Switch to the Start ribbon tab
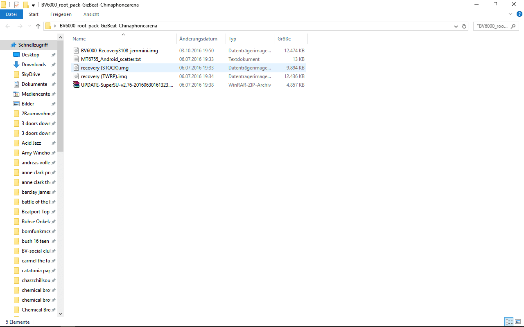This screenshot has width=524, height=327. (34, 14)
